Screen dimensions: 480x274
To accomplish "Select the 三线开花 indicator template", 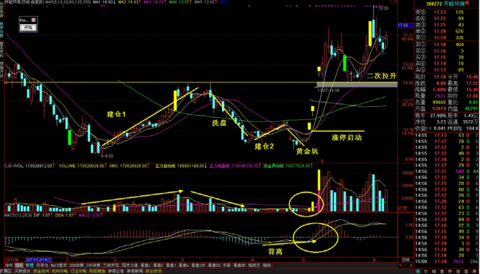I will coord(111,266).
